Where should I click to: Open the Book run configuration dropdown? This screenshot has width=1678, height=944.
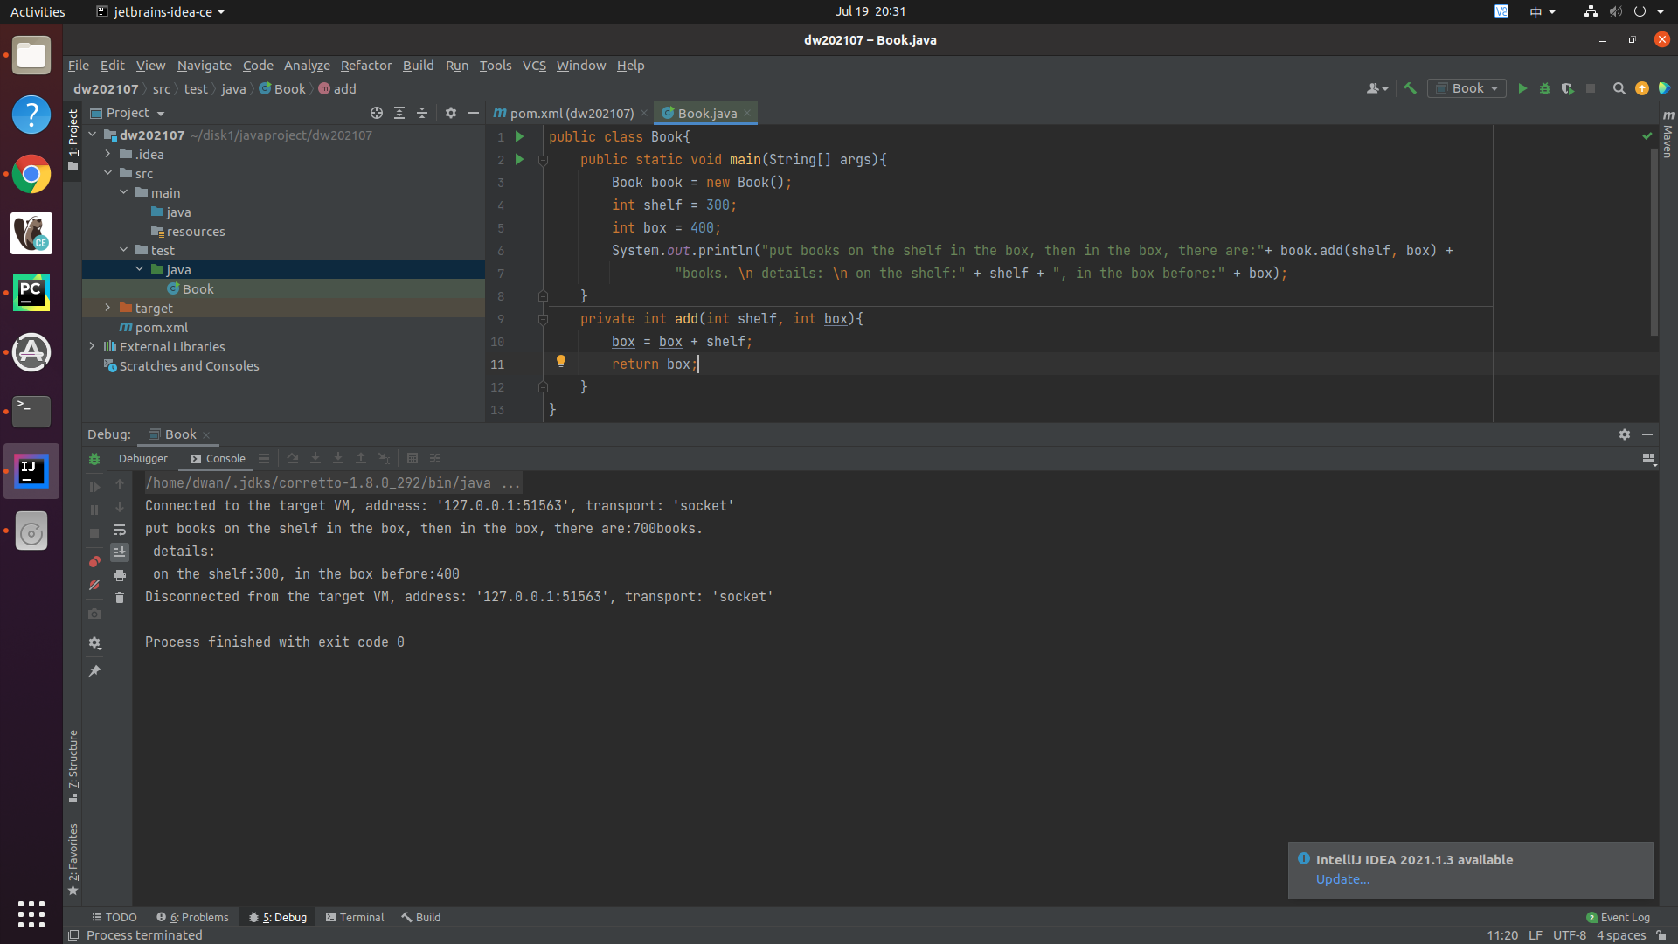coord(1467,88)
